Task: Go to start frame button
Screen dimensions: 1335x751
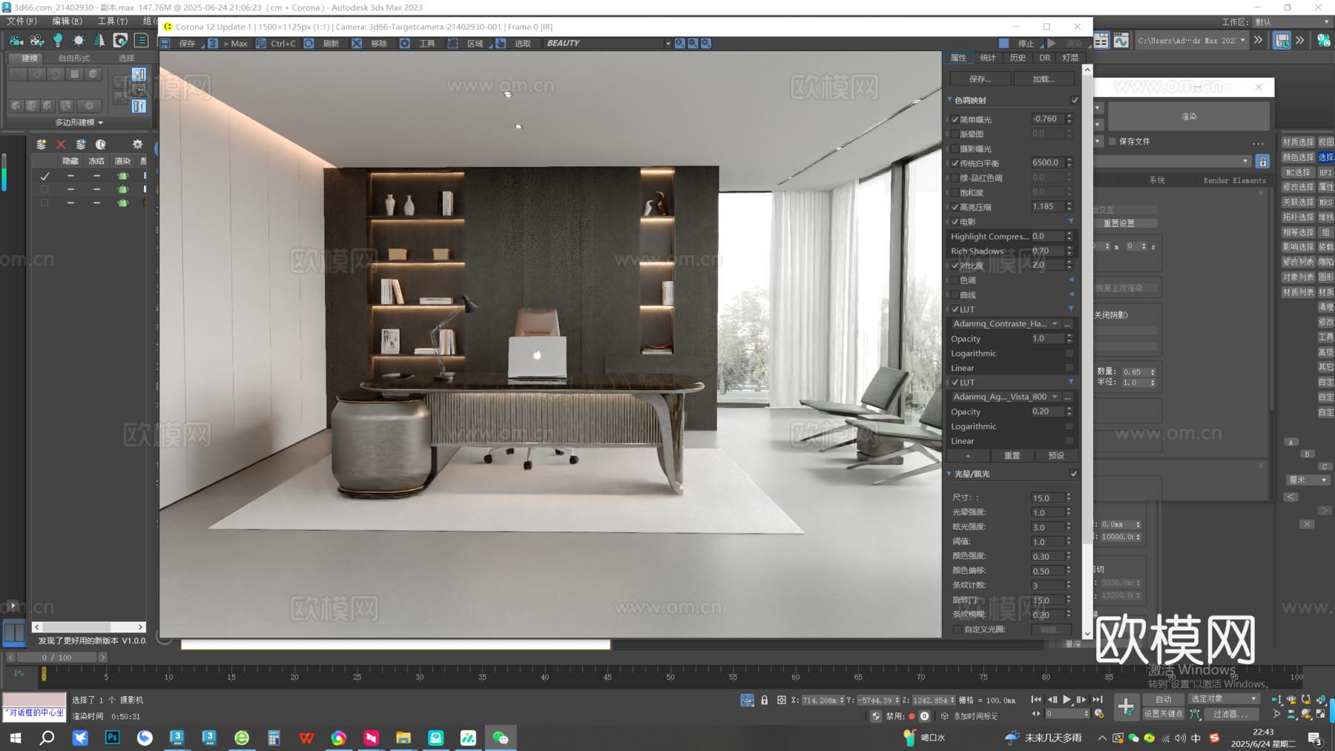Action: click(1036, 700)
